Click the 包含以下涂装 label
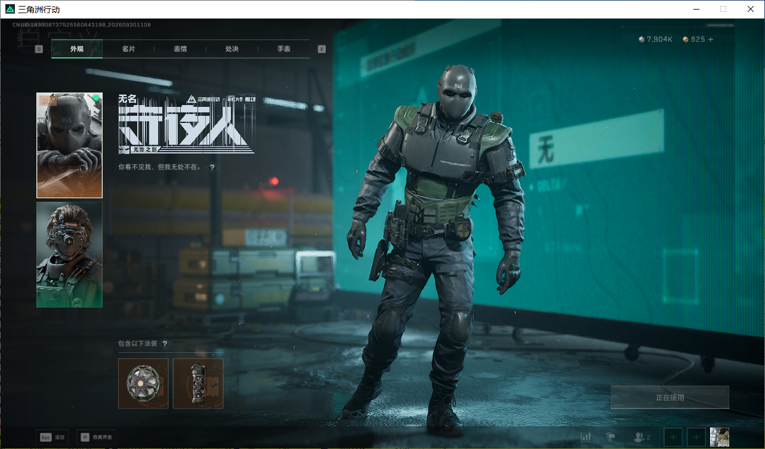Viewport: 765px width, 449px height. [138, 344]
